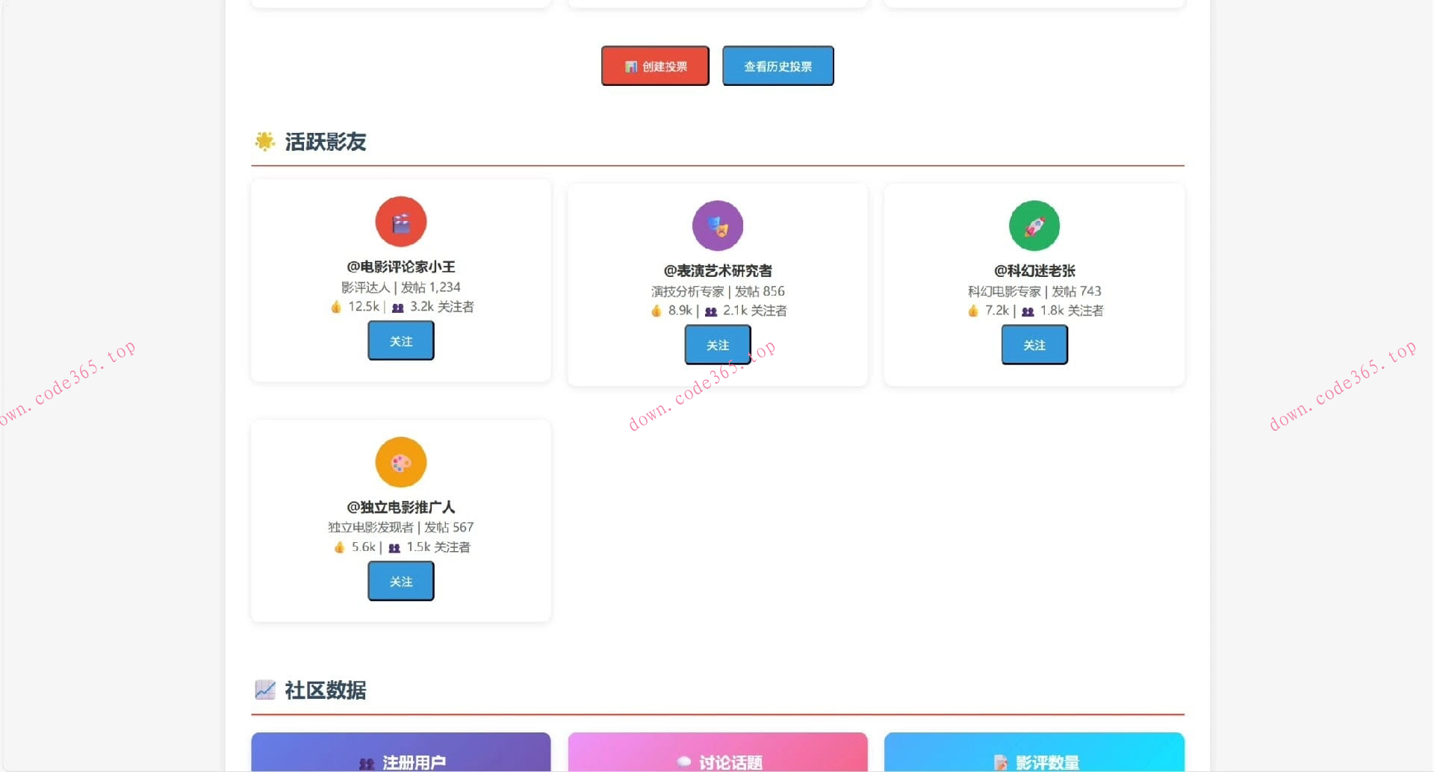Screen dimensions: 1434x772
Task: Click the sun icon beside 活跃影友 heading
Action: coord(264,141)
